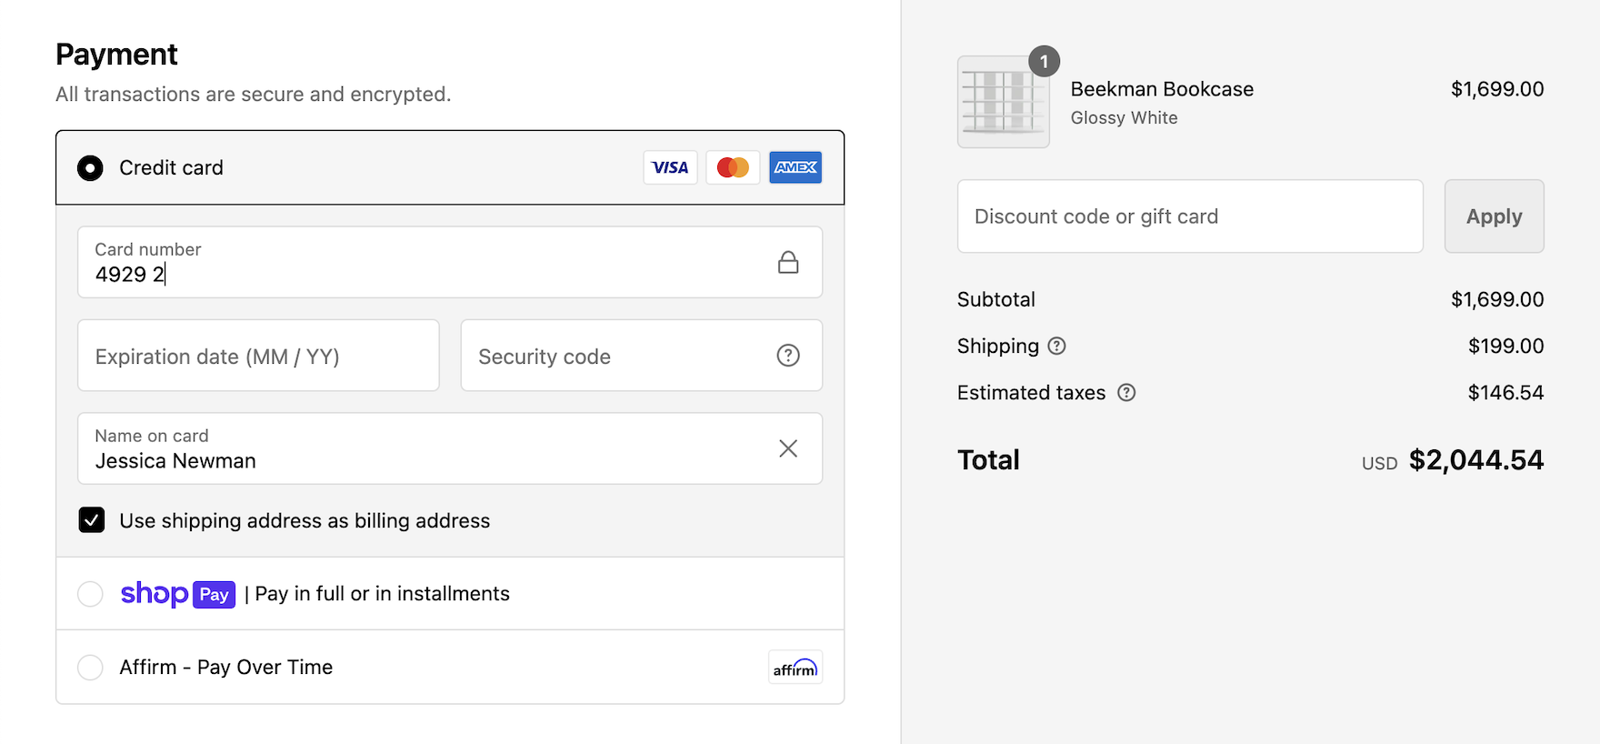Clear the name on card with X icon
Viewport: 1600px width, 744px height.
coord(788,448)
